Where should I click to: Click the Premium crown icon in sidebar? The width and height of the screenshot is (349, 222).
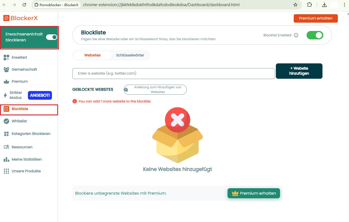(6, 82)
